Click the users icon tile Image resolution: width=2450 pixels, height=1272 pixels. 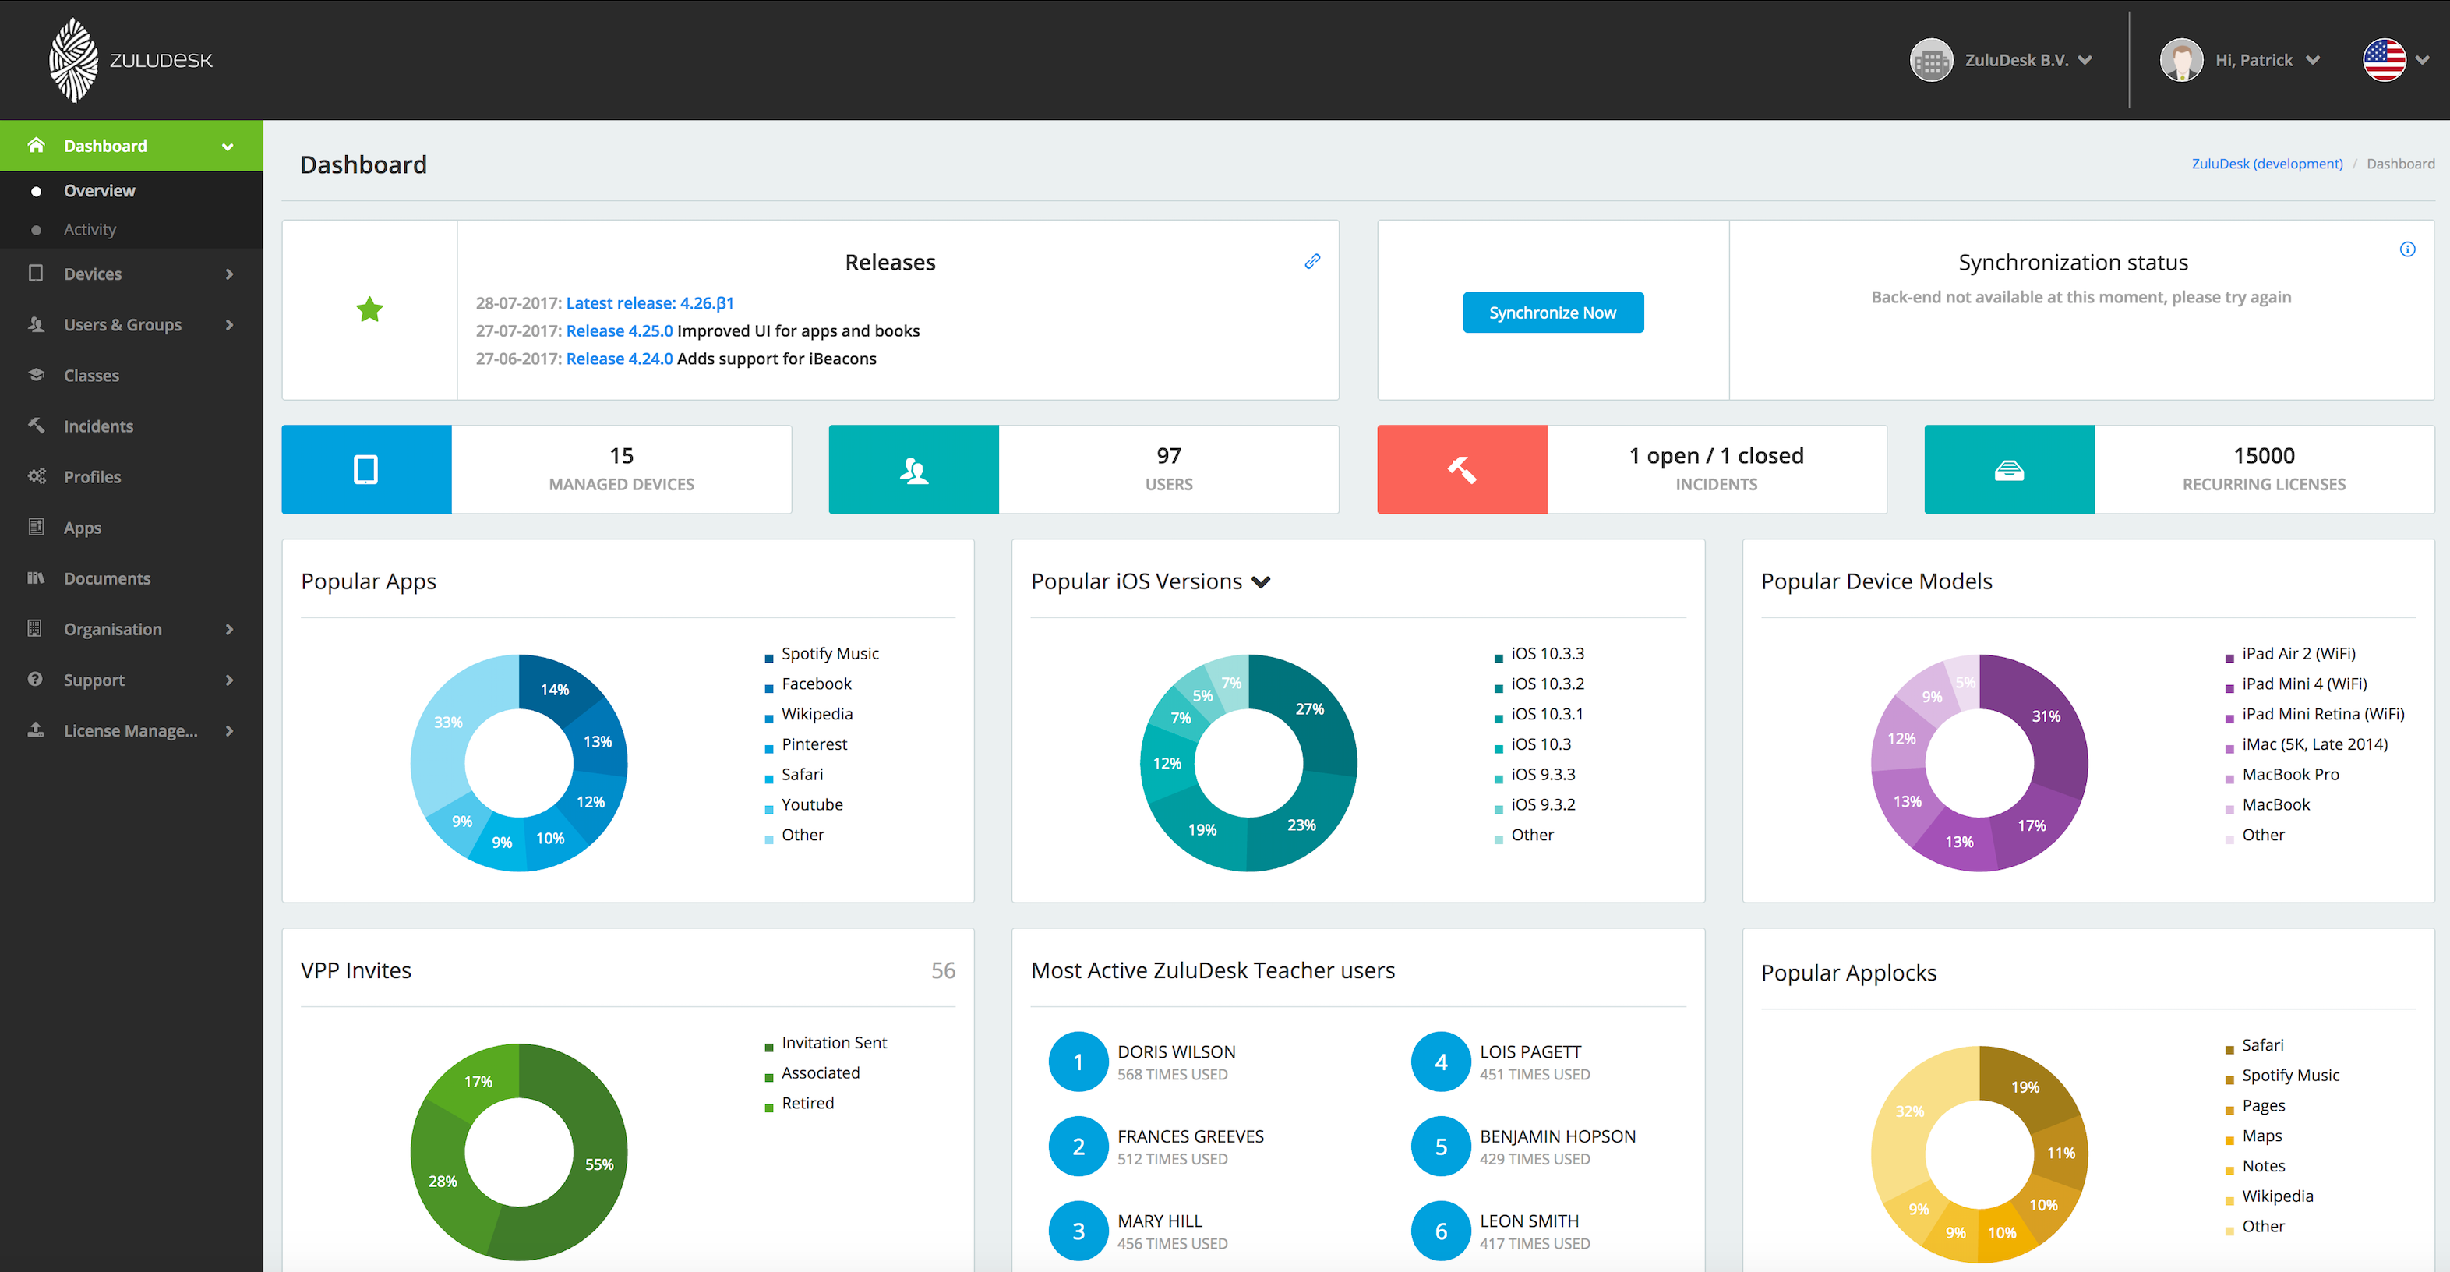(x=913, y=469)
